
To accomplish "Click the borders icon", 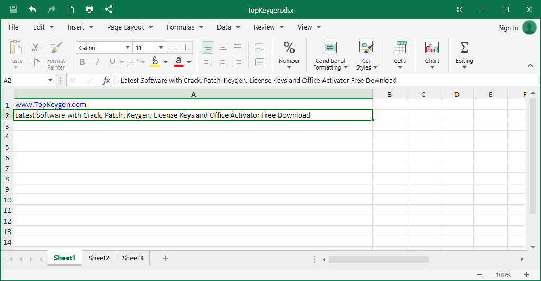I will click(x=133, y=62).
